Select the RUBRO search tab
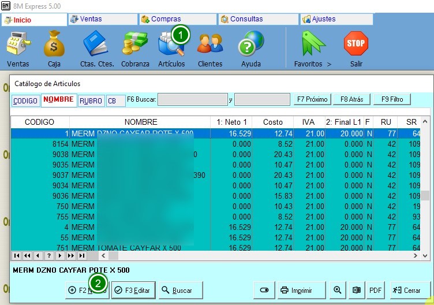The height and width of the screenshot is (305, 434). coord(91,101)
